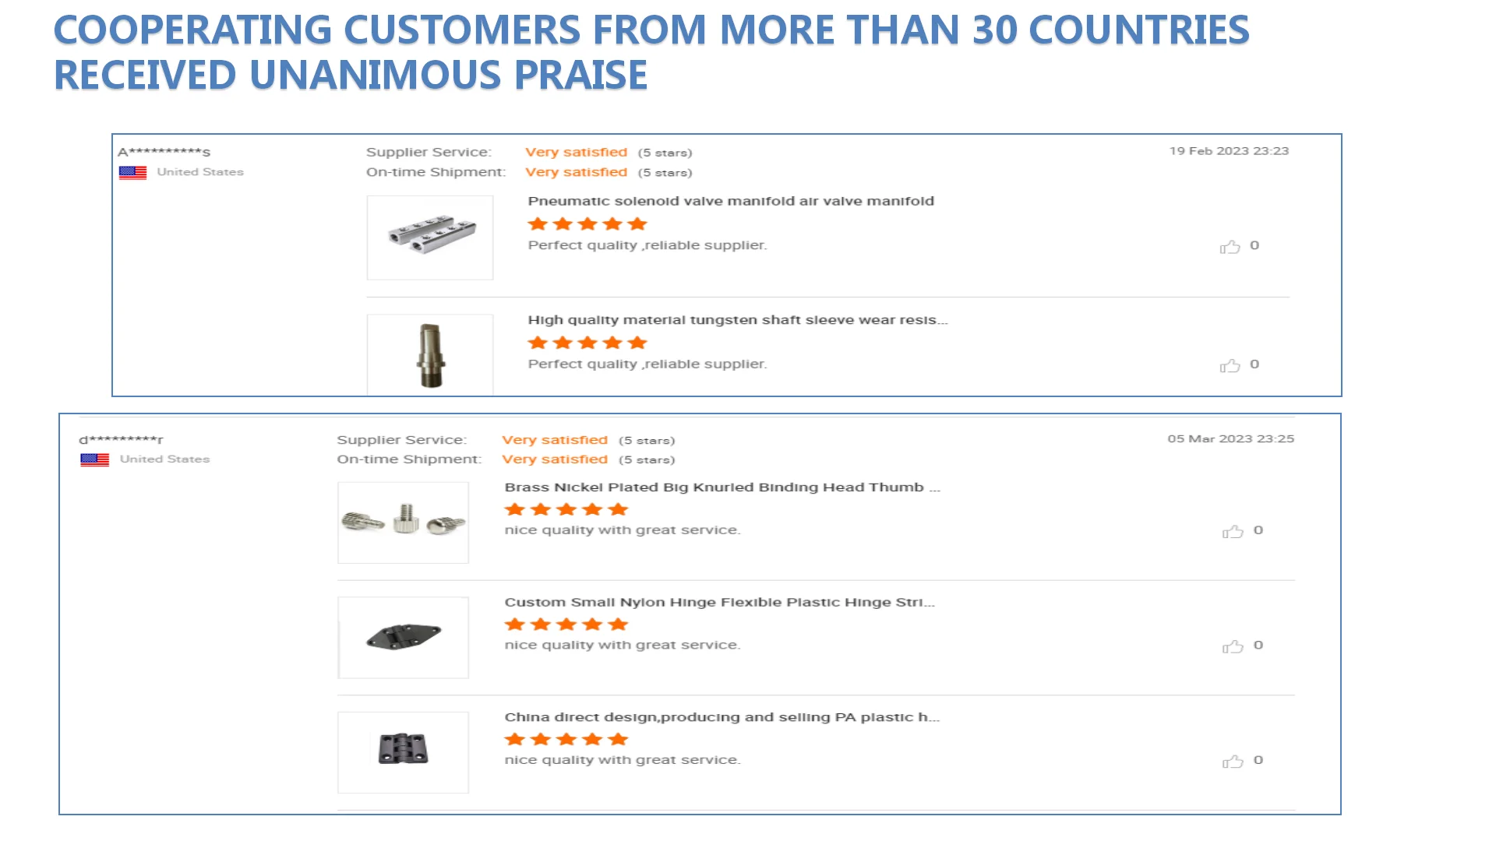Viewport: 1496px width, 841px height.
Task: Like the nylon hinge review
Action: click(x=1233, y=647)
